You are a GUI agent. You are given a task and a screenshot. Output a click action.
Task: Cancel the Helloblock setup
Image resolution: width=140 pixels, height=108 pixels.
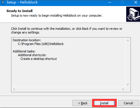(x=129, y=103)
